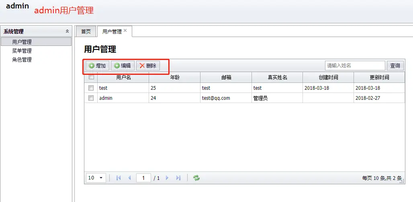Screen dimensions: 413x202
Task: Select 用户管理 in the sidebar
Action: pos(36,42)
